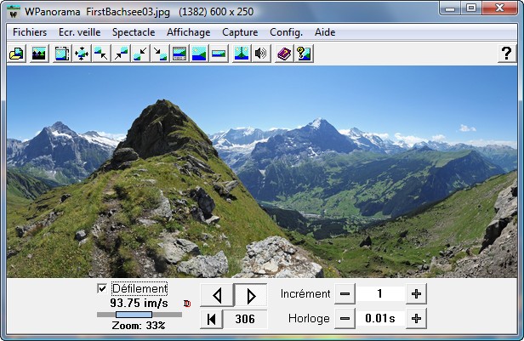Click the Horloge label

(x=309, y=319)
